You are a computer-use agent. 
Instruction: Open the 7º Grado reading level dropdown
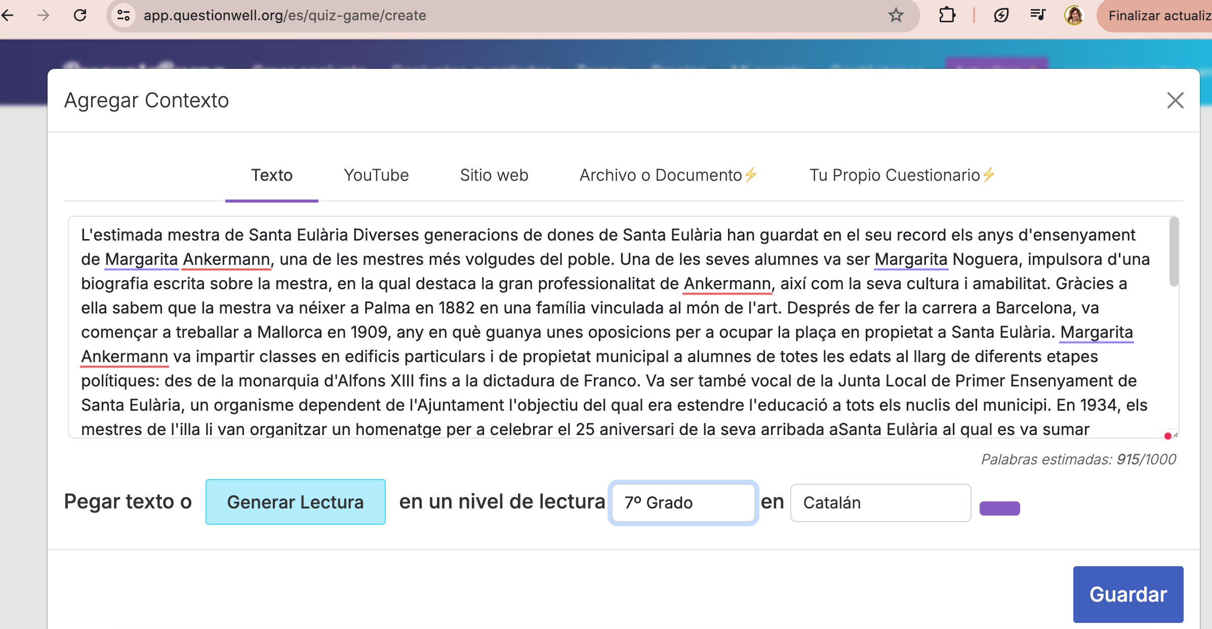[682, 502]
